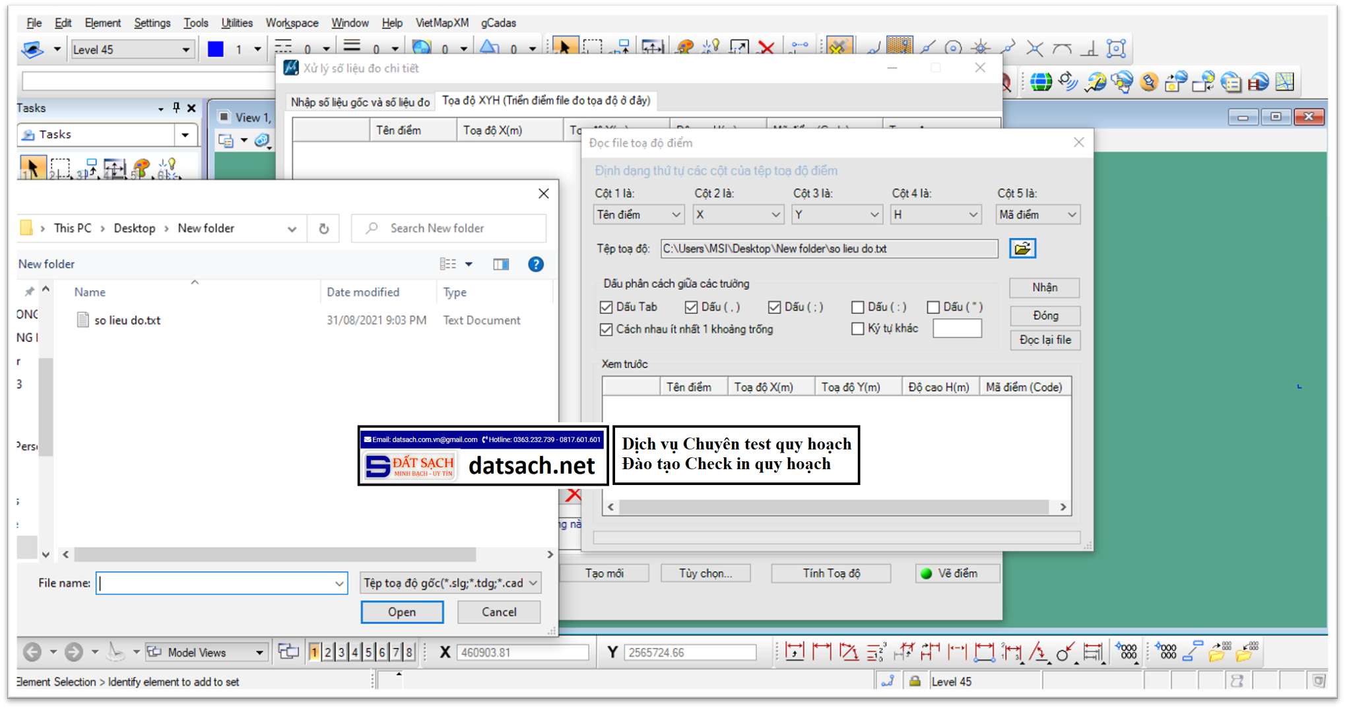Image resolution: width=1345 pixels, height=708 pixels.
Task: Enable the Dấu ( : ) separator checkbox
Action: (x=857, y=307)
